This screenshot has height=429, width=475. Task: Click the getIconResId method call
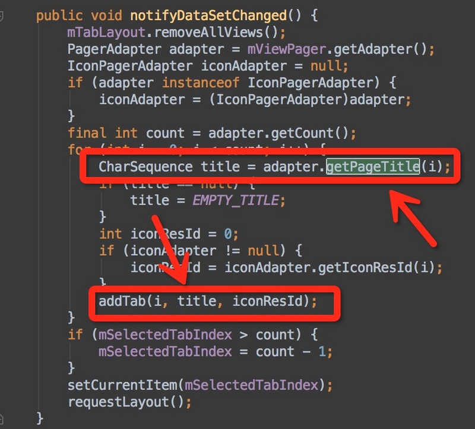tap(365, 268)
